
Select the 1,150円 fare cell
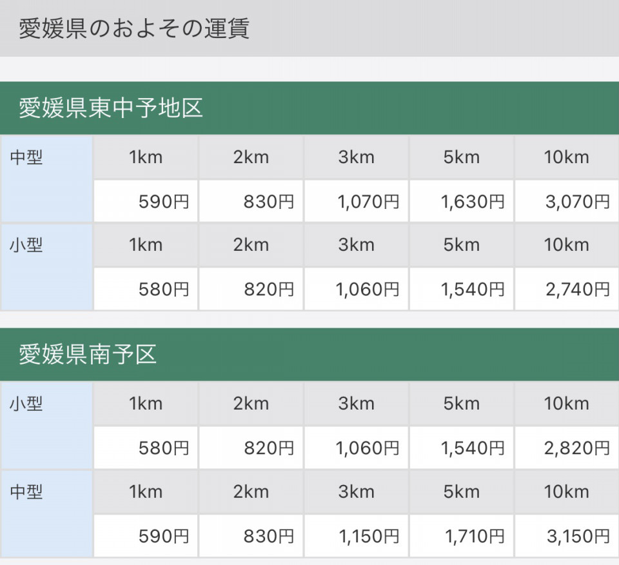pos(356,536)
